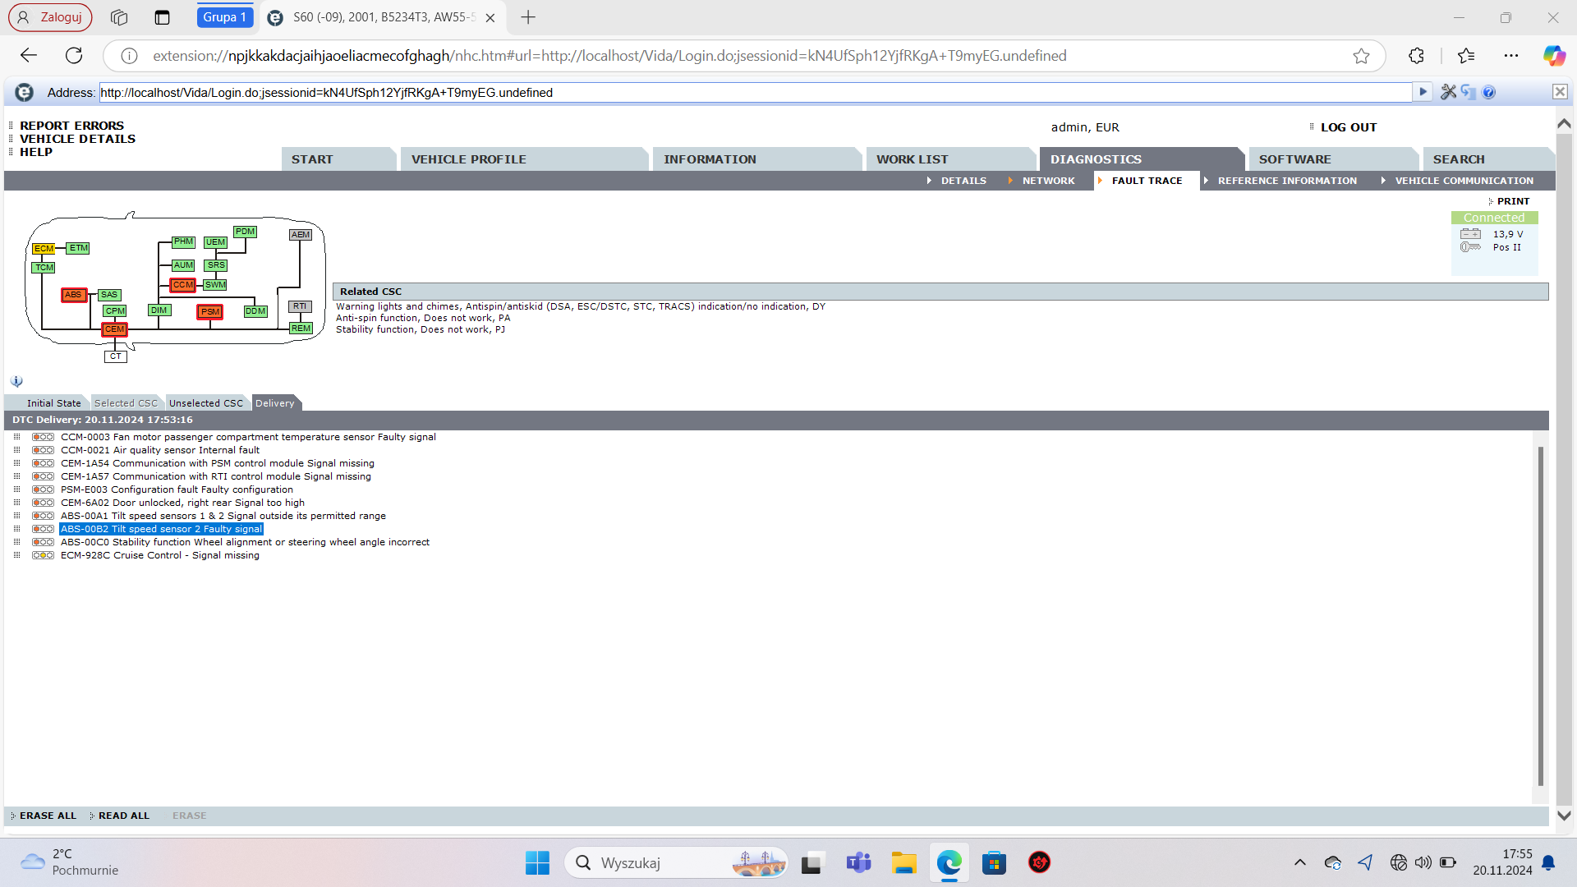Click the yellow ECM module node
The height and width of the screenshot is (887, 1577).
click(44, 249)
